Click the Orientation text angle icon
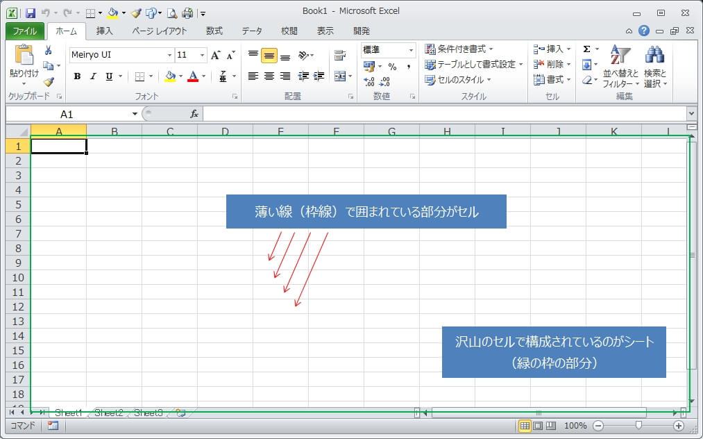The width and height of the screenshot is (703, 439). tap(303, 55)
